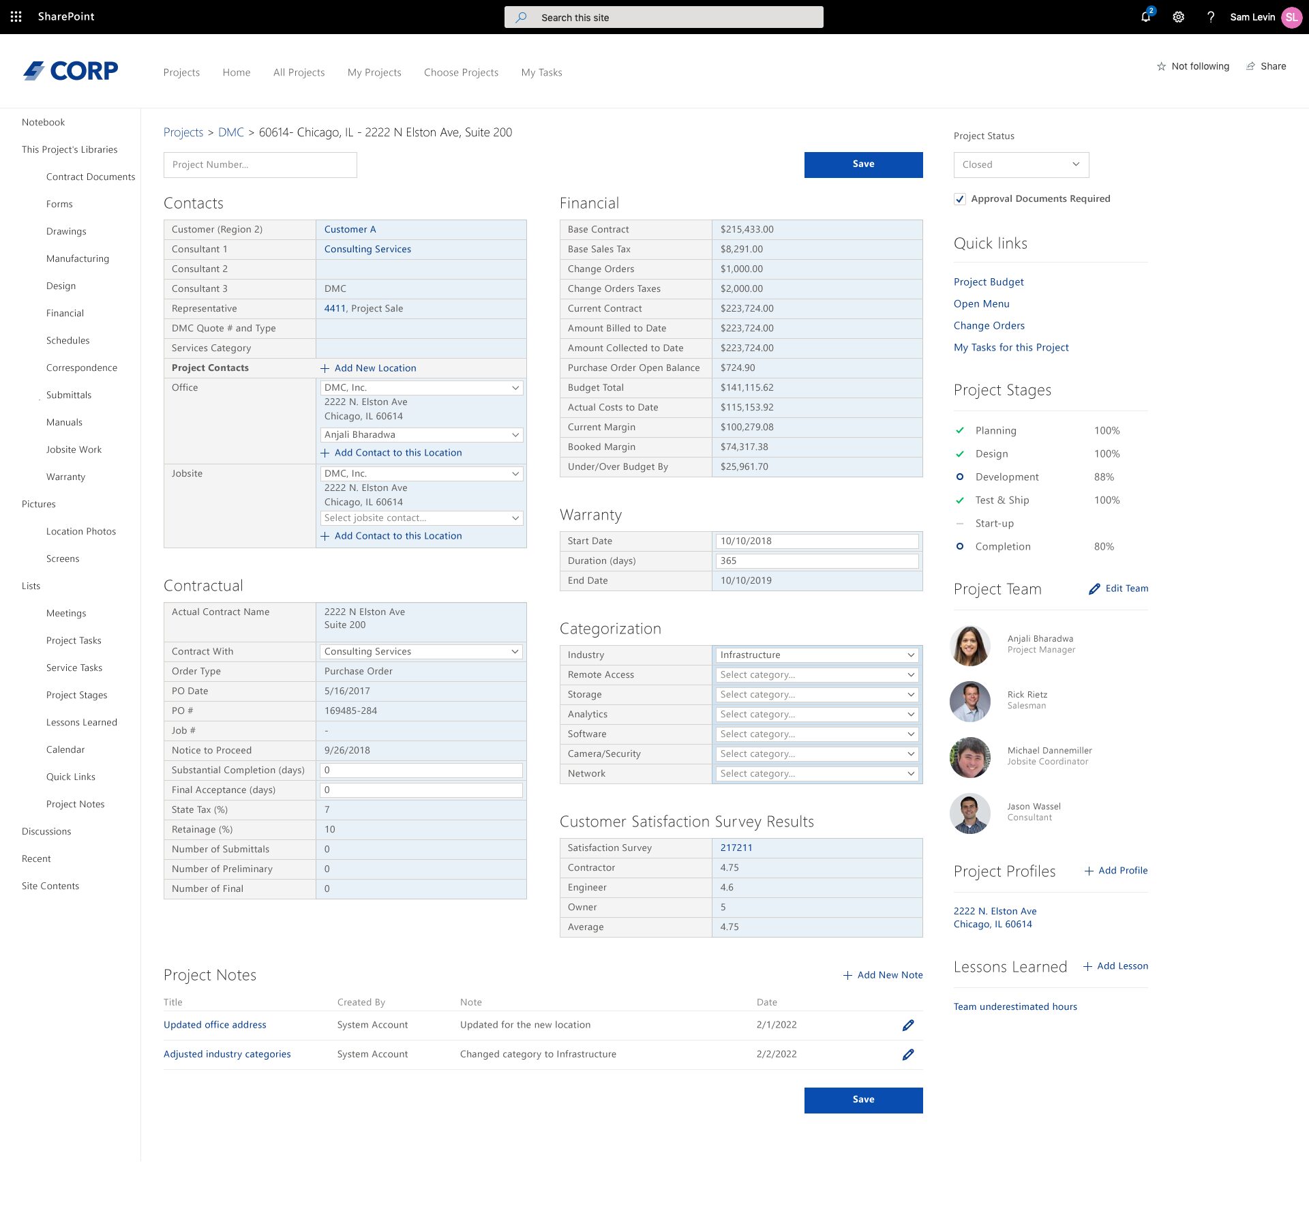Click the plus icon for Add Profile

(1089, 871)
